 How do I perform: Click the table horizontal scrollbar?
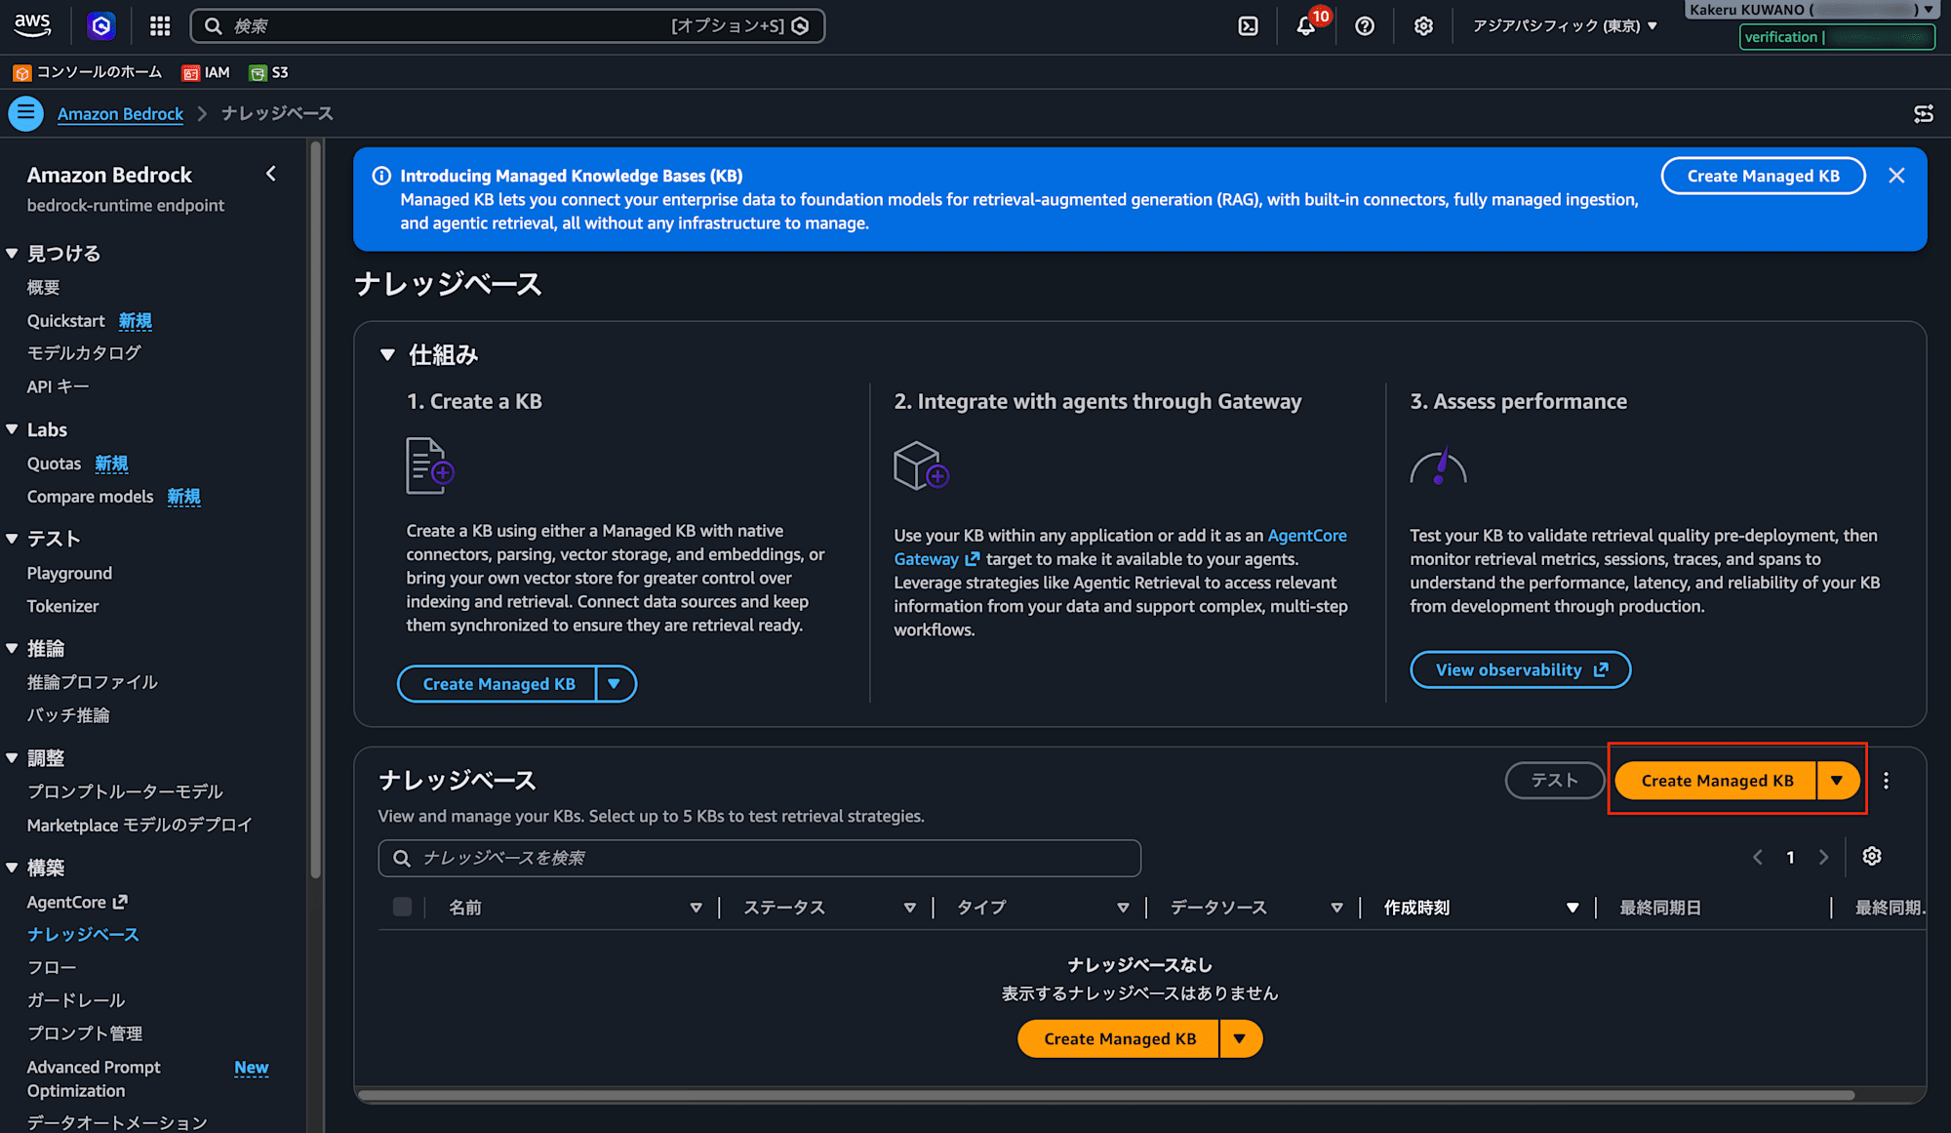click(1106, 1095)
